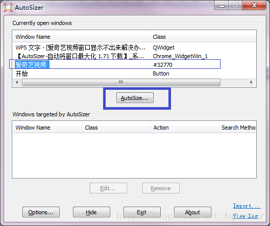Screen dimensions: 270x226
Task: Click the QWidget class cell
Action: pos(164,47)
